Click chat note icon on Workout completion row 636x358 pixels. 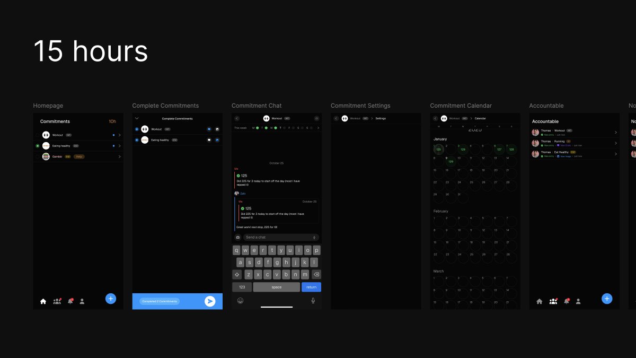209,129
